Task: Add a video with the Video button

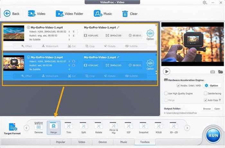Action: [37, 13]
